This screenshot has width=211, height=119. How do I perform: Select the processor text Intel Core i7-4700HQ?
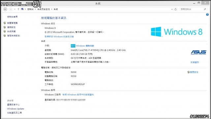point(98,50)
